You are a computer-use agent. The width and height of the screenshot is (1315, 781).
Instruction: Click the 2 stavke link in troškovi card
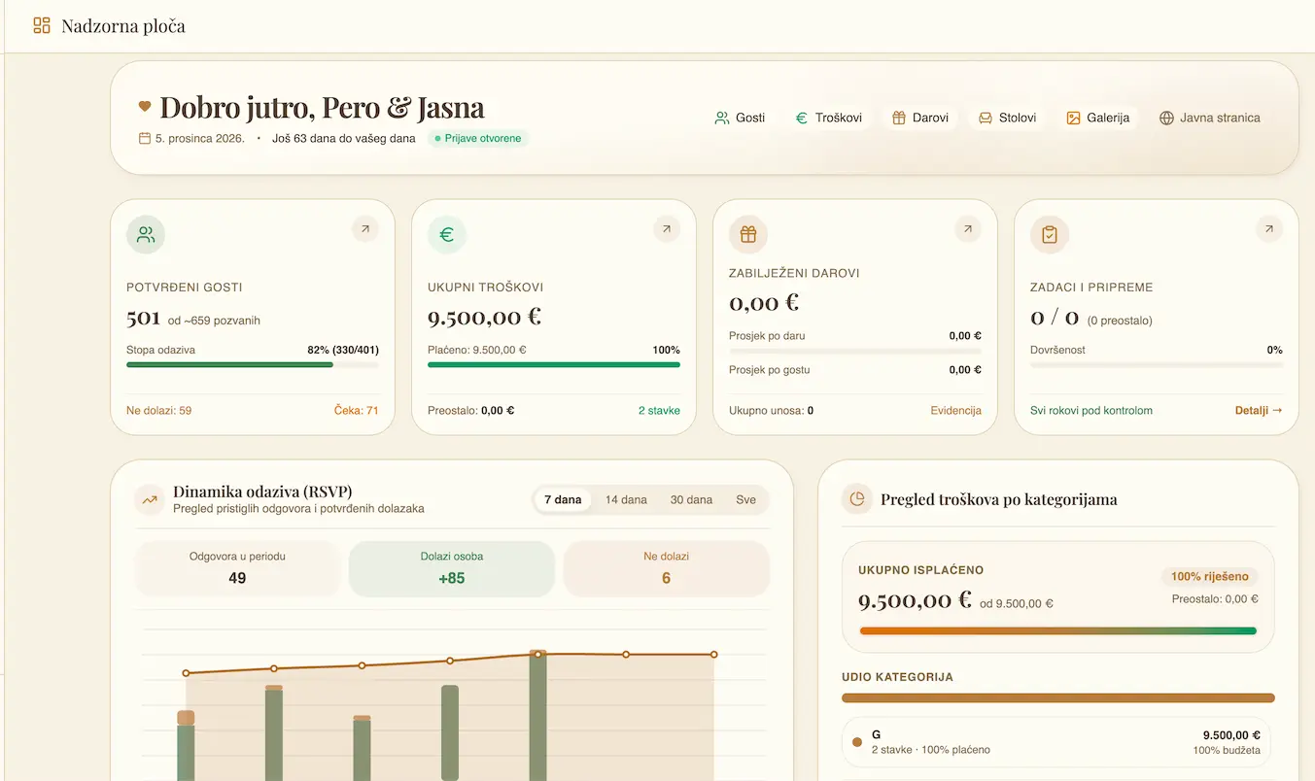pos(659,411)
